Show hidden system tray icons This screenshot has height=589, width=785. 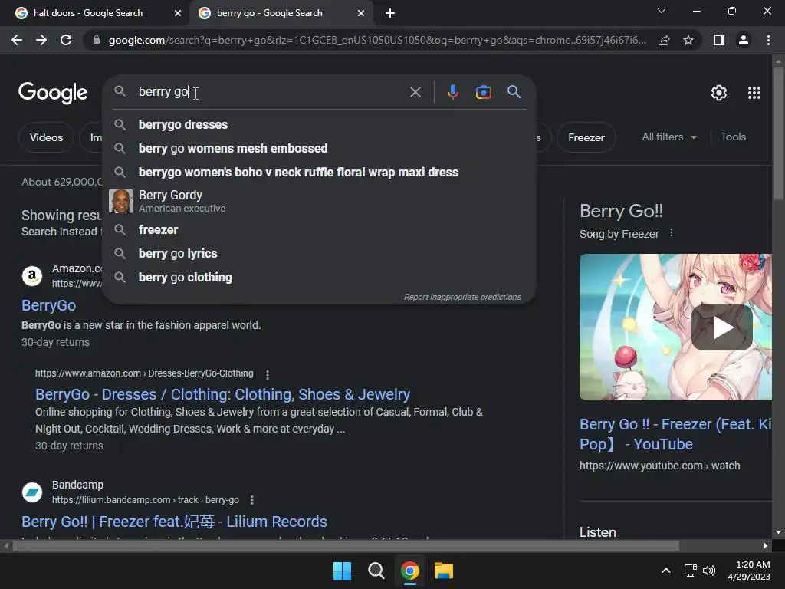[x=666, y=571]
